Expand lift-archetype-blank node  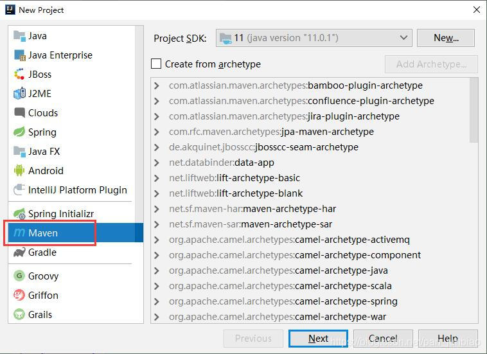[x=157, y=193]
